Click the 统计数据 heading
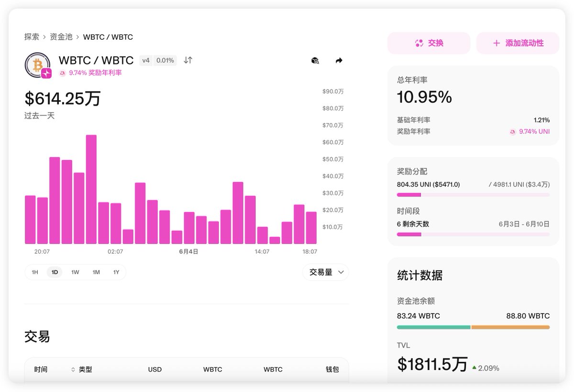 click(x=420, y=275)
